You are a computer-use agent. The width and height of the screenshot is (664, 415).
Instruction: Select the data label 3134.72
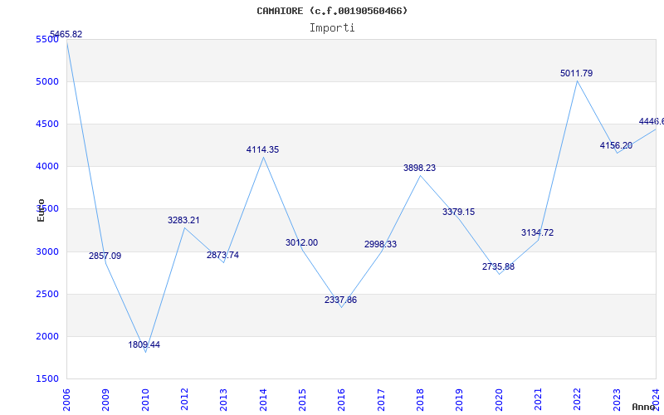[537, 232]
